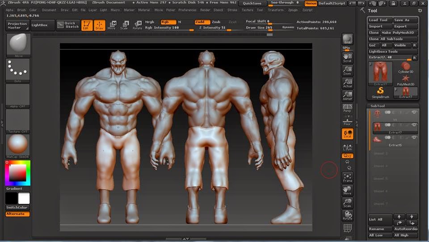Viewport: 429px width, 242px height.
Task: Open the Preferences menu
Action: (187, 10)
